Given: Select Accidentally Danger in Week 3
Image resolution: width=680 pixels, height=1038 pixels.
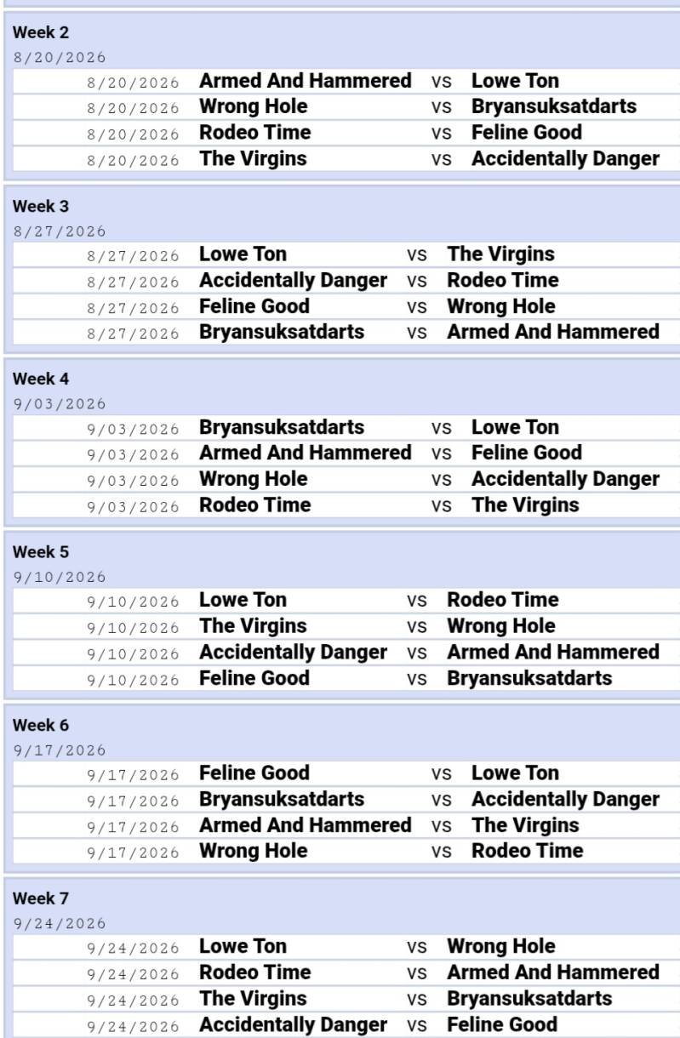Looking at the screenshot, I should click(x=293, y=280).
